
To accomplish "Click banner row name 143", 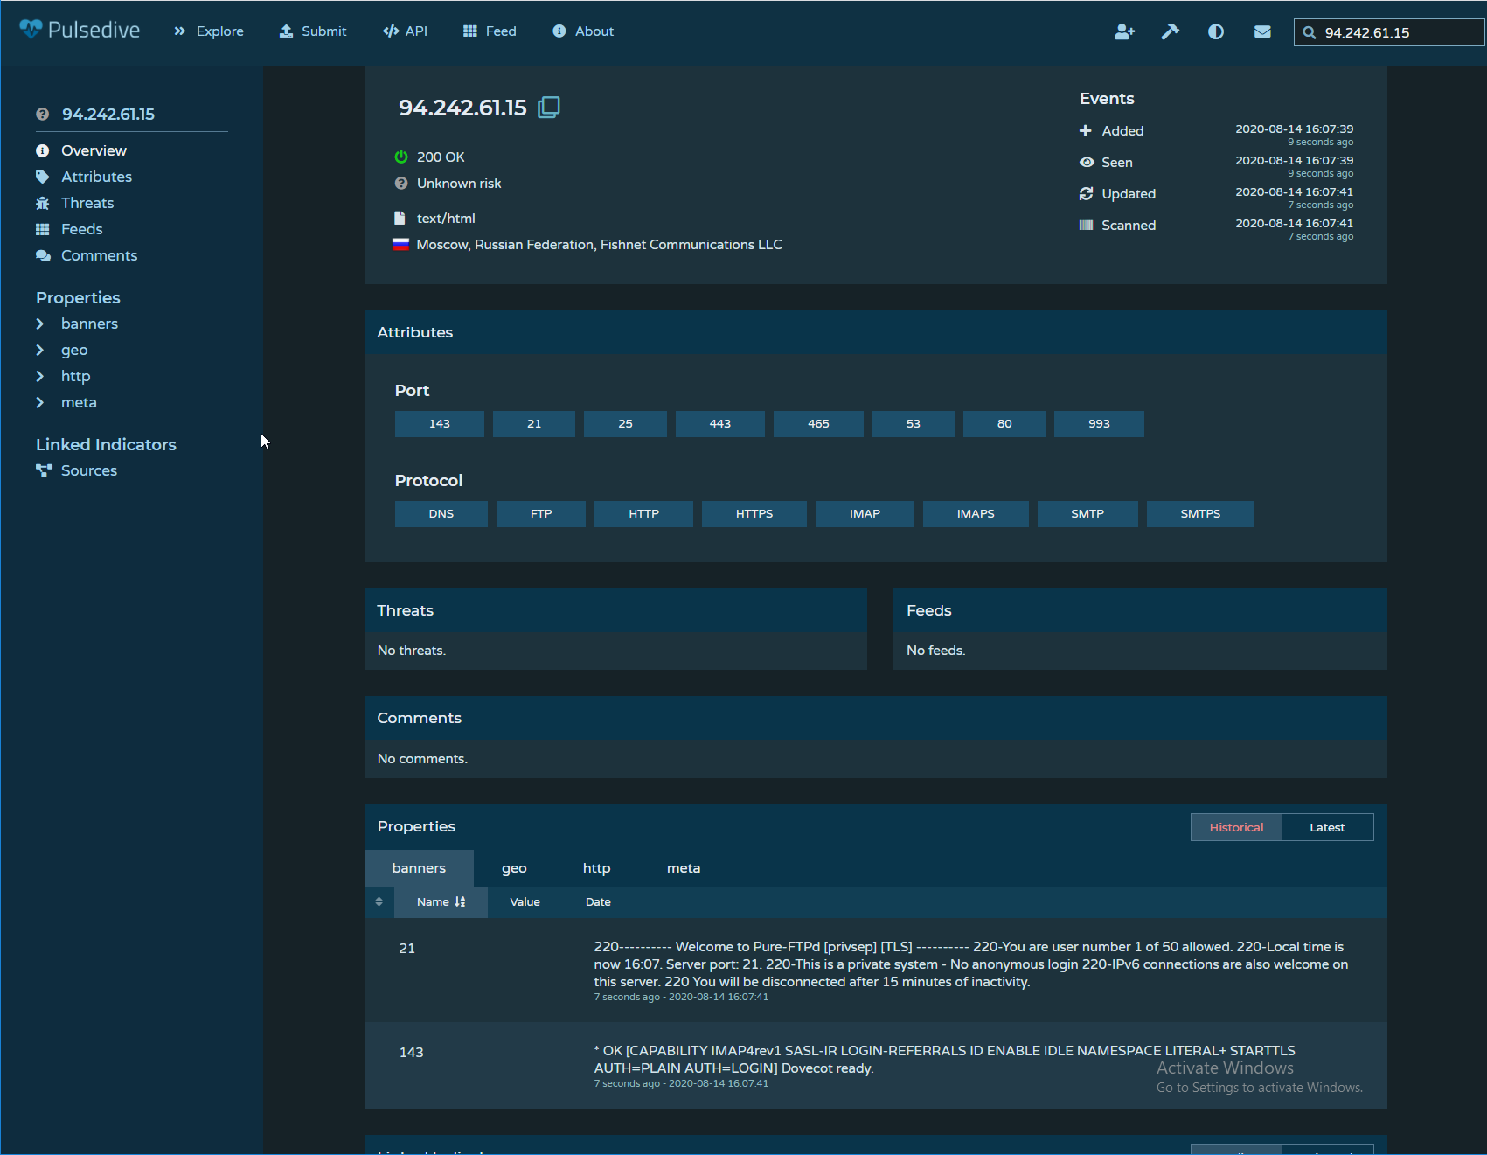I will point(411,1053).
